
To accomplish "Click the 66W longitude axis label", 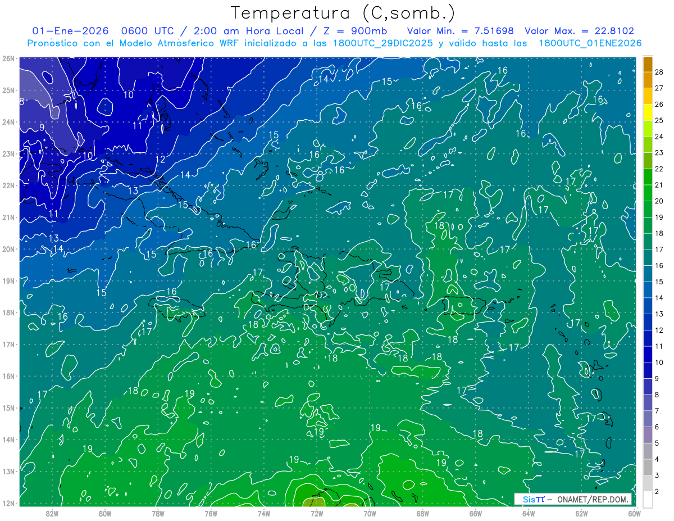I will [476, 513].
